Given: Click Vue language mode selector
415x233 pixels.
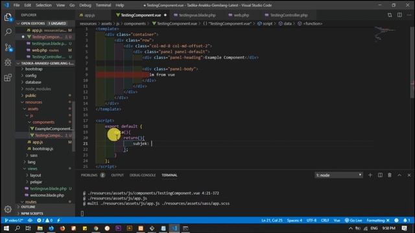Looking at the screenshot, I should (x=337, y=220).
